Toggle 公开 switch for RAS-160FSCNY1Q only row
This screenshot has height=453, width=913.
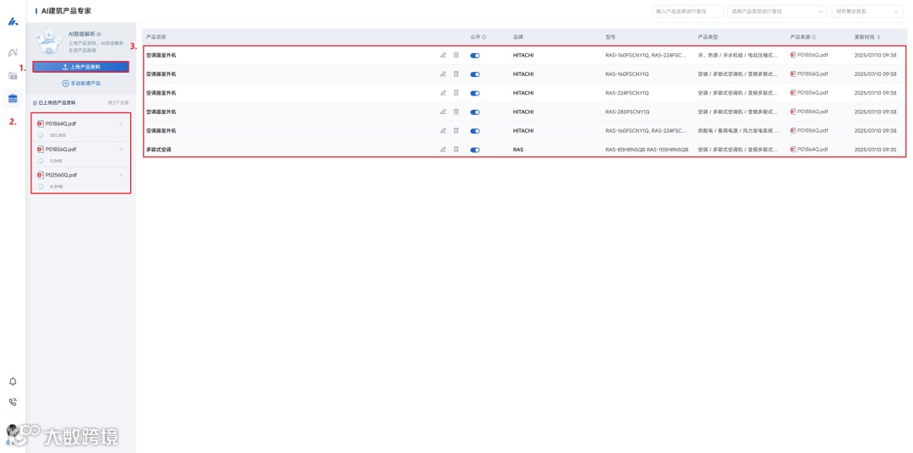(474, 74)
